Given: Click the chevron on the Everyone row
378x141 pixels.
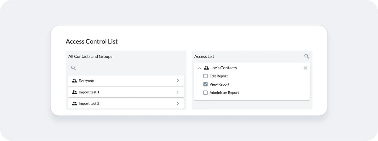Looking at the screenshot, I should click(x=178, y=81).
